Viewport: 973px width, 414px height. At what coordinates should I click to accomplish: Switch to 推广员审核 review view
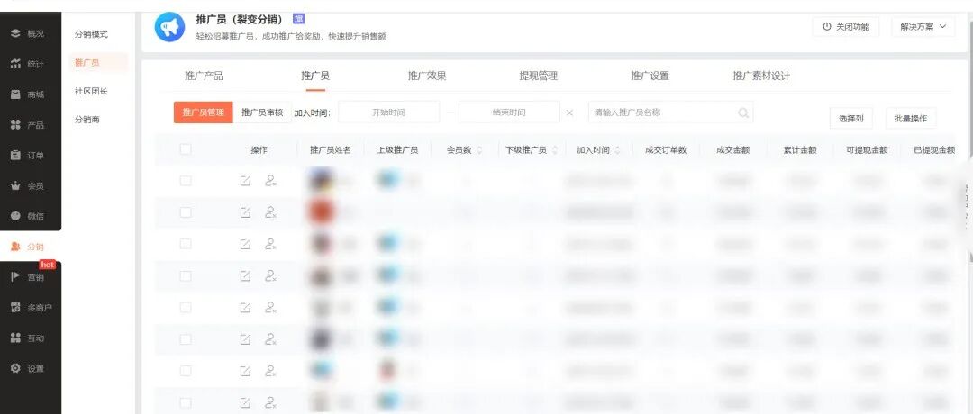click(x=262, y=112)
